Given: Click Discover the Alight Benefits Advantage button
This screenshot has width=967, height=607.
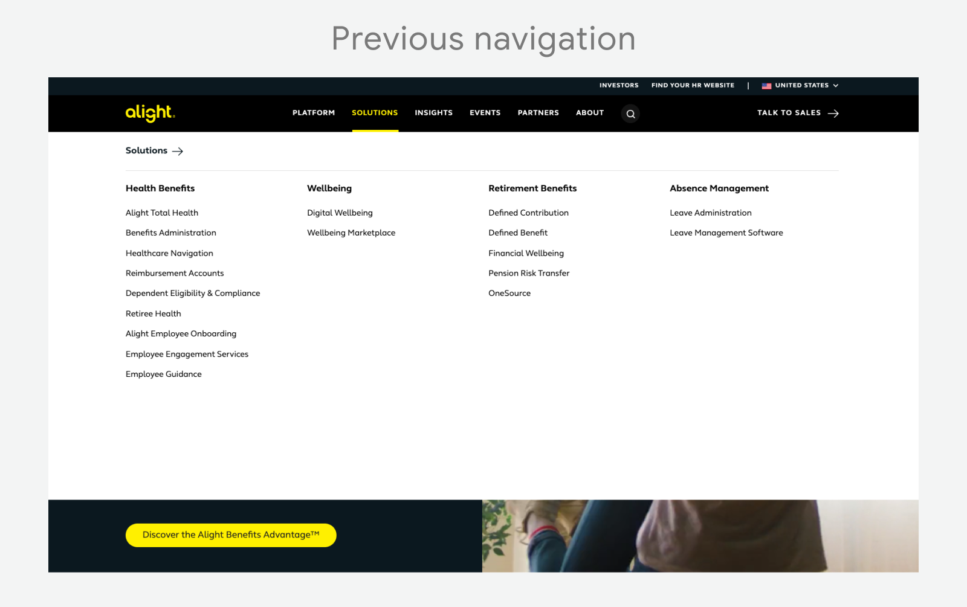Looking at the screenshot, I should (x=231, y=535).
